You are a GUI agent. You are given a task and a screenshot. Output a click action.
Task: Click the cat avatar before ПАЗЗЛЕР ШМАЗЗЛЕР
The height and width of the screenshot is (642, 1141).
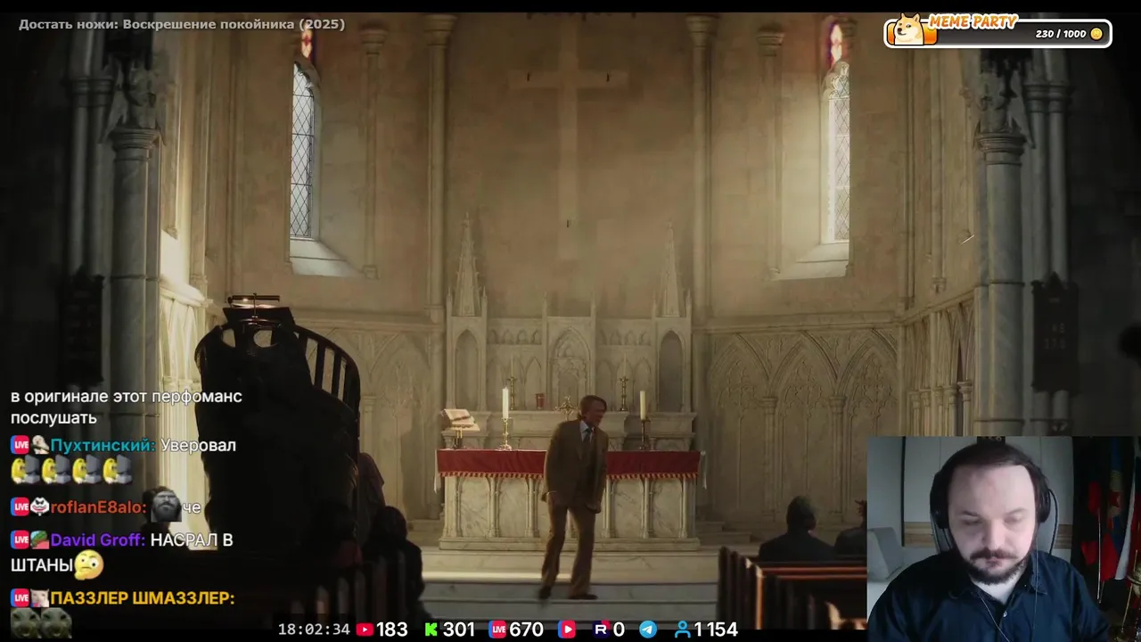pos(39,597)
